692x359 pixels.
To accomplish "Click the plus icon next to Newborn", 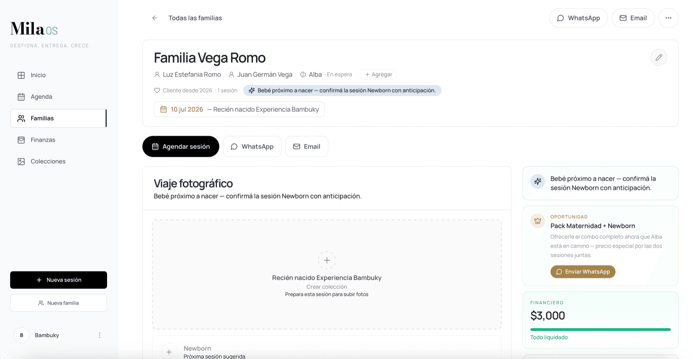I will pyautogui.click(x=169, y=352).
